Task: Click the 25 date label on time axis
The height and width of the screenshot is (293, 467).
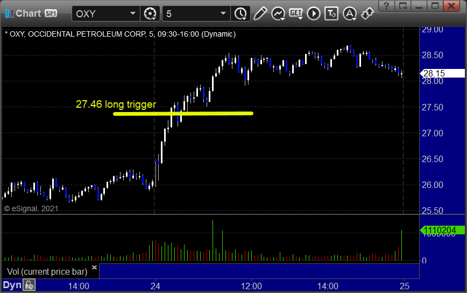Action: tap(404, 287)
